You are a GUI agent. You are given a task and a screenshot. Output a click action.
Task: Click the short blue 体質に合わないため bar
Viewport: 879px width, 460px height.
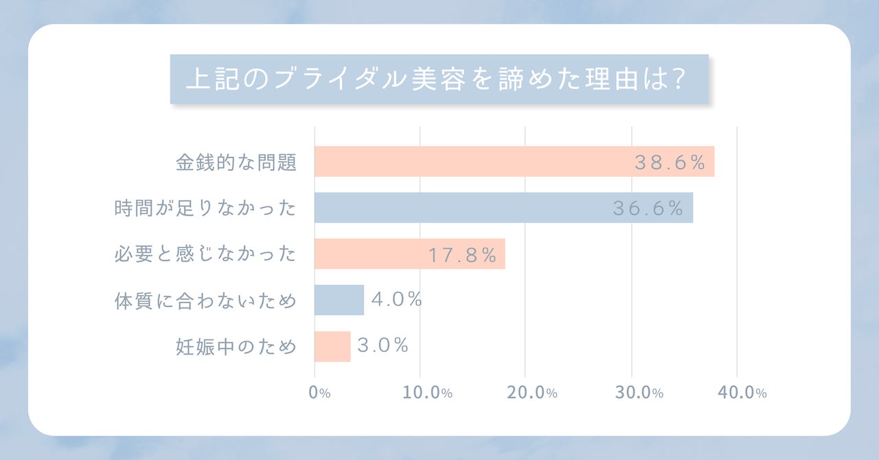(339, 300)
